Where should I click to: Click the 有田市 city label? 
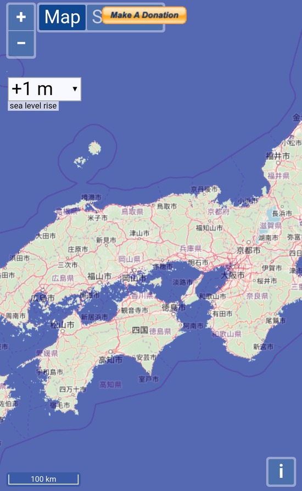pyautogui.click(x=222, y=314)
